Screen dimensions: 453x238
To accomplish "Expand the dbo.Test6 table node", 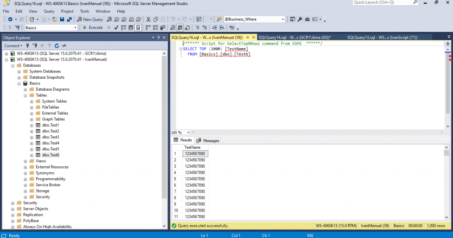I will click(x=32, y=155).
